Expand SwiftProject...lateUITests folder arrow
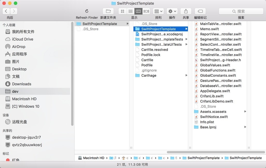The height and width of the screenshot is (168, 266). click(x=186, y=44)
